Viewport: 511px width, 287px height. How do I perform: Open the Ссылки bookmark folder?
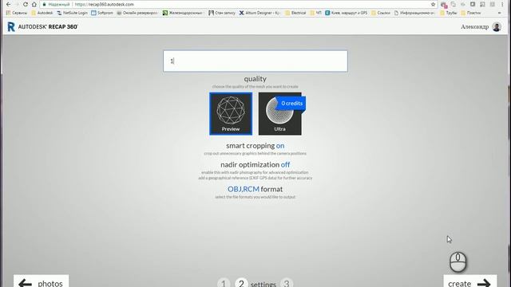(381, 13)
